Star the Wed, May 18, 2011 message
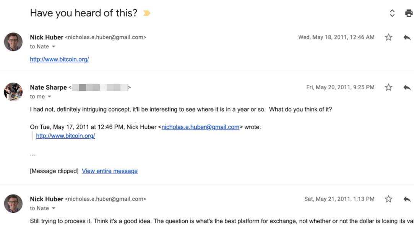 click(388, 37)
